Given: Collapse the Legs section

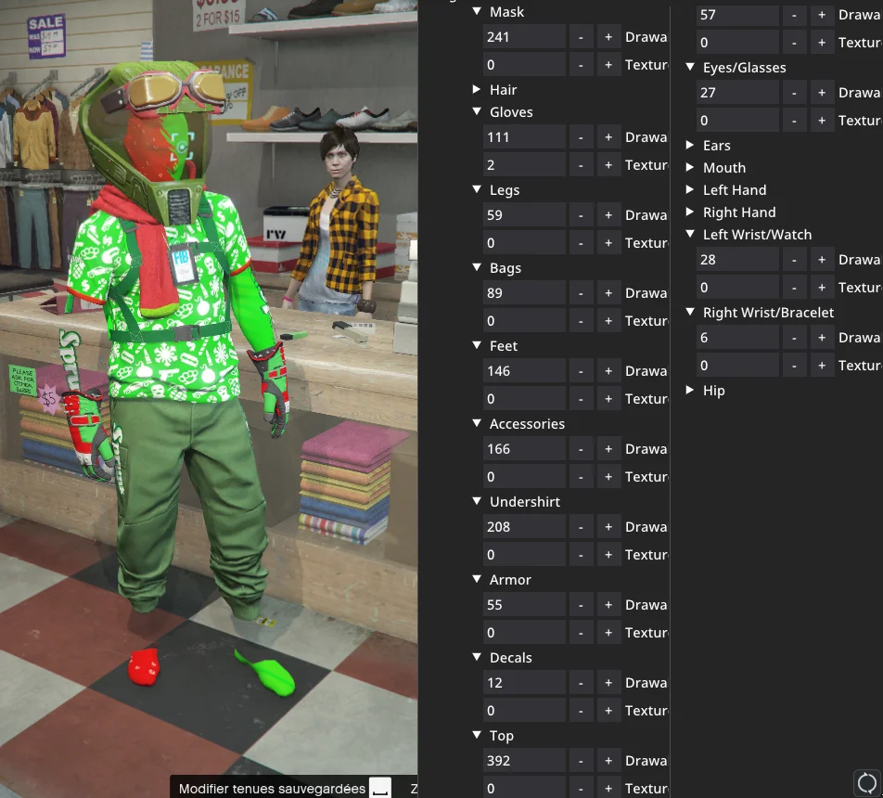Looking at the screenshot, I should pos(477,189).
